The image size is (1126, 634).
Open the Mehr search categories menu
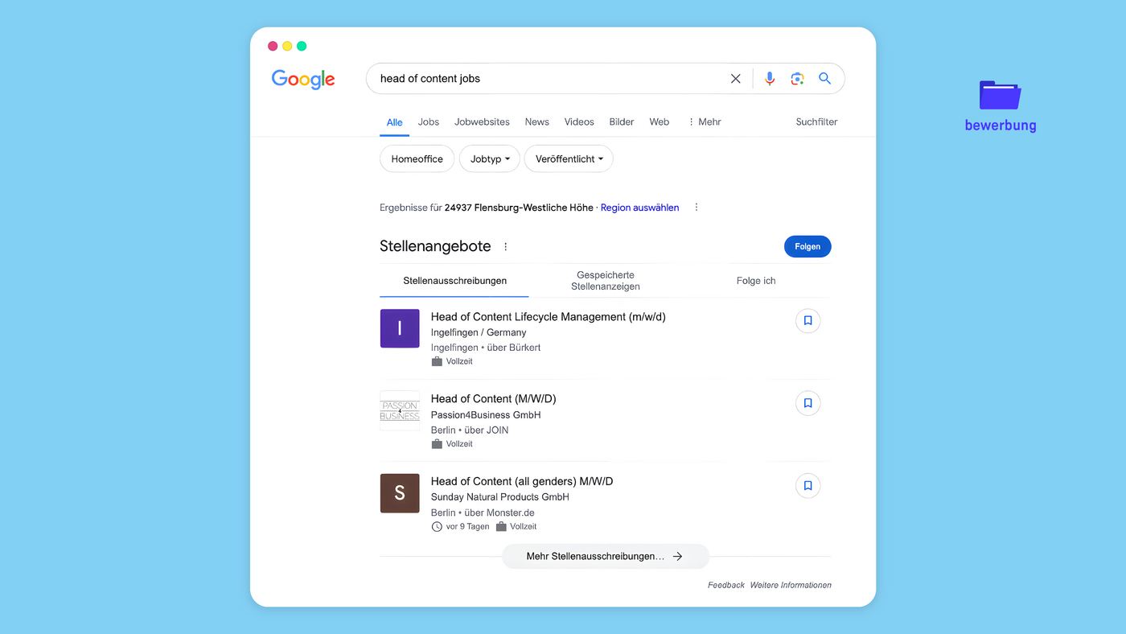(705, 122)
